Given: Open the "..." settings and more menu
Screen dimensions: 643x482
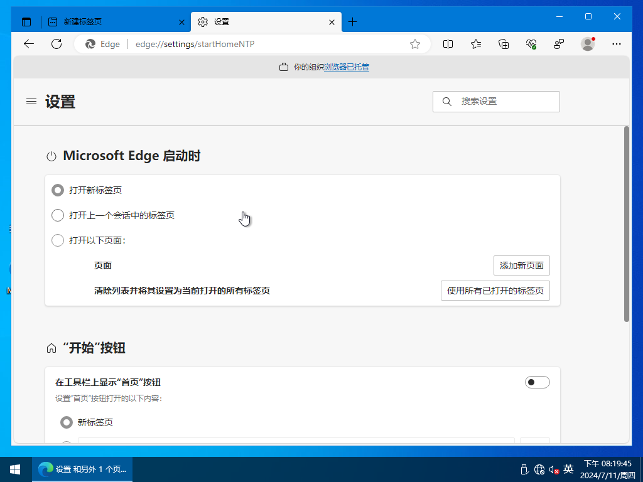Looking at the screenshot, I should point(617,44).
